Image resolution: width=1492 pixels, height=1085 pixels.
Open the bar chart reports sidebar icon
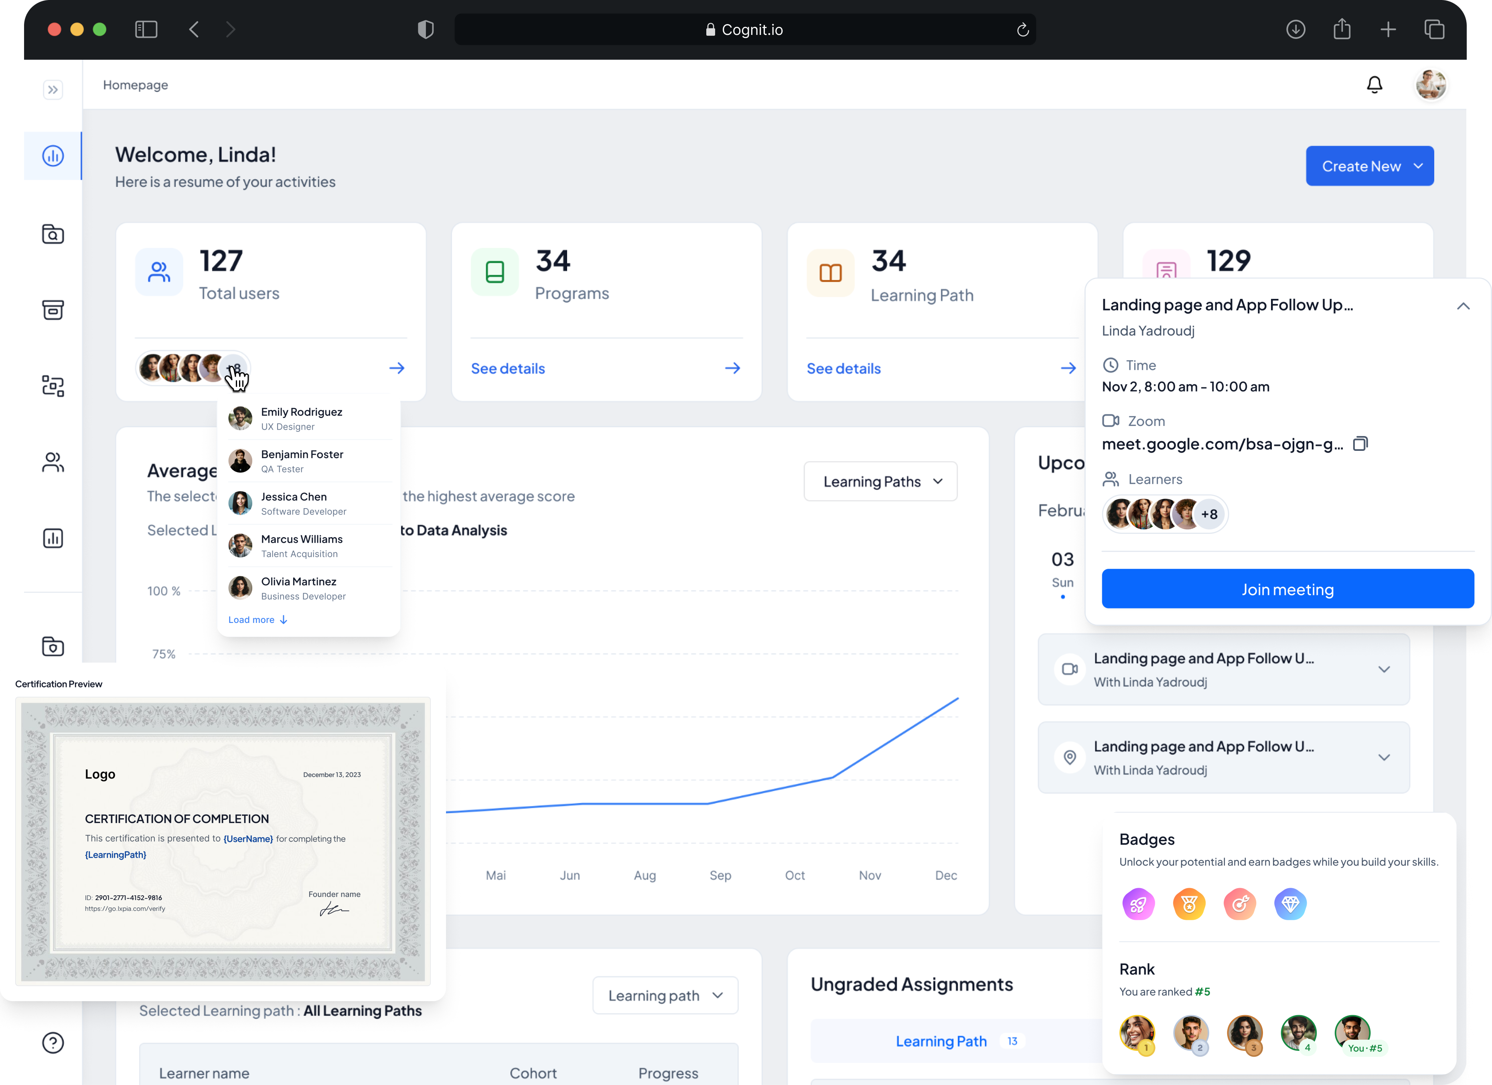point(53,538)
